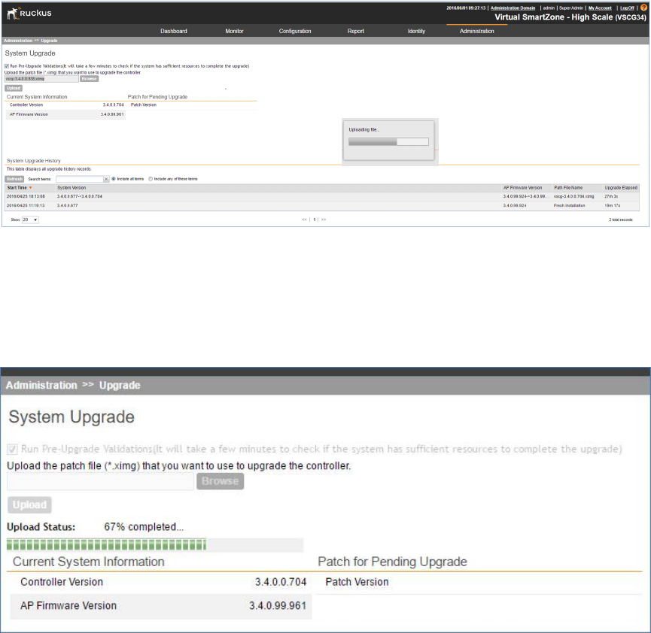Clear search terms with the X icon
651x633 pixels.
point(106,179)
